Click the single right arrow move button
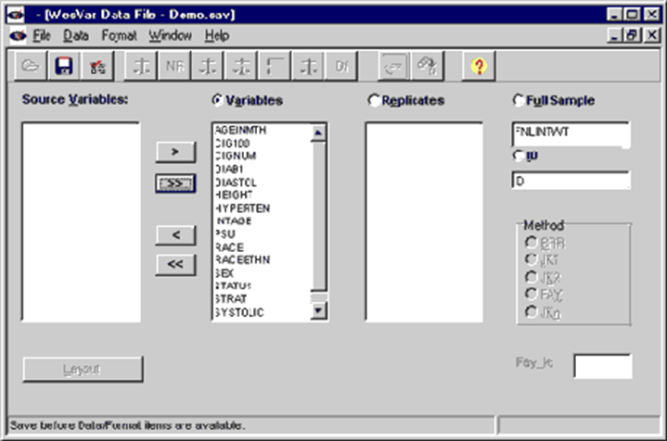The image size is (667, 441). (175, 152)
